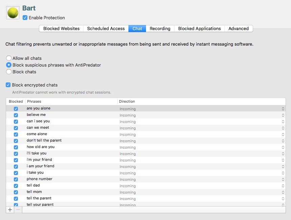This screenshot has width=291, height=220.
Task: Select Block suspicious phrases with AntiPredator
Action: 9,65
